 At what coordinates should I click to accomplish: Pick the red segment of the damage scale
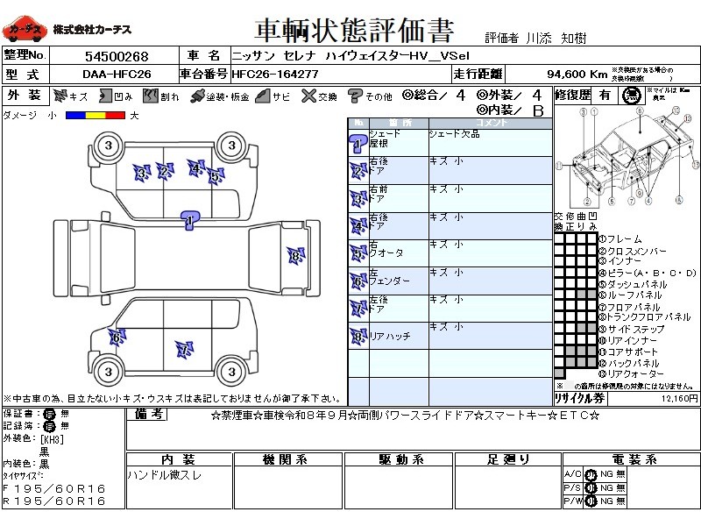pyautogui.click(x=116, y=116)
